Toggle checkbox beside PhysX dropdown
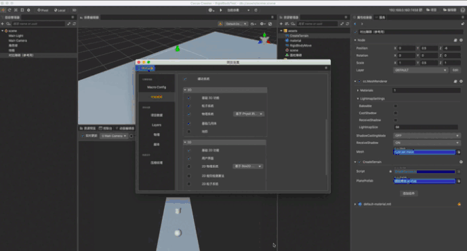 tap(189, 114)
